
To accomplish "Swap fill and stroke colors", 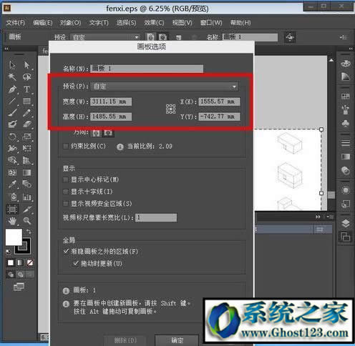I will [29, 231].
